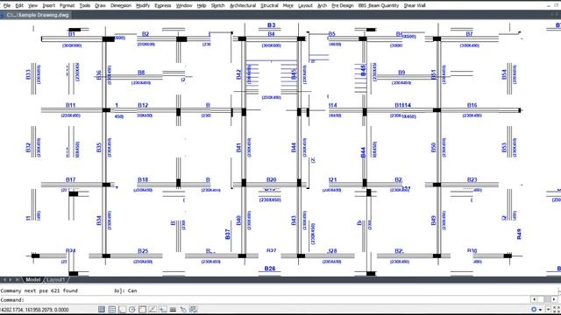Open the Help menu
Screen dimensions: 561x315
pyautogui.click(x=202, y=5)
